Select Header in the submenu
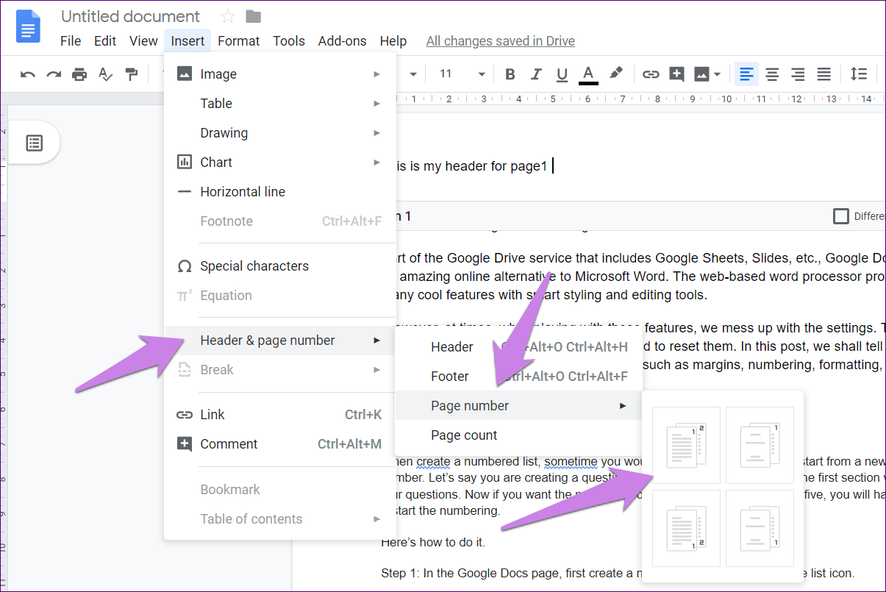 (518, 347)
